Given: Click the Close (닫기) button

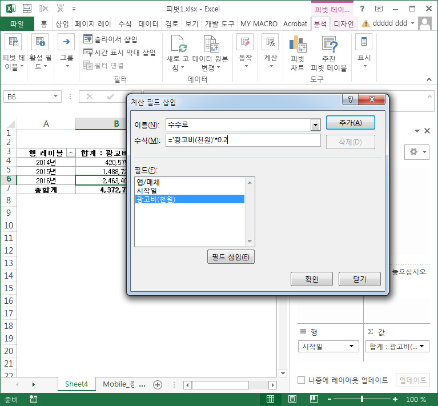Looking at the screenshot, I should (360, 279).
